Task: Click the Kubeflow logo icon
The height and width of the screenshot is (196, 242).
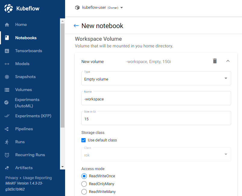Action: (8, 8)
